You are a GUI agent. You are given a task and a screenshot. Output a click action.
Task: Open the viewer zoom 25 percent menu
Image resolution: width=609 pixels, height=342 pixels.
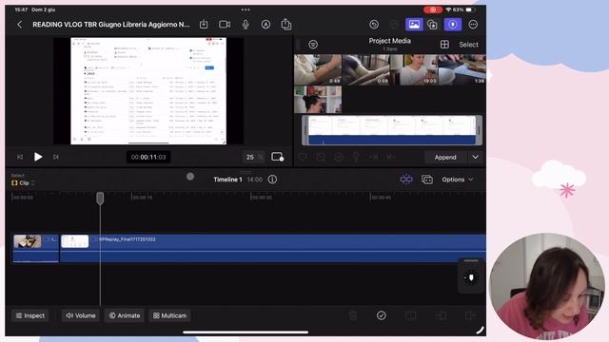[x=254, y=157]
